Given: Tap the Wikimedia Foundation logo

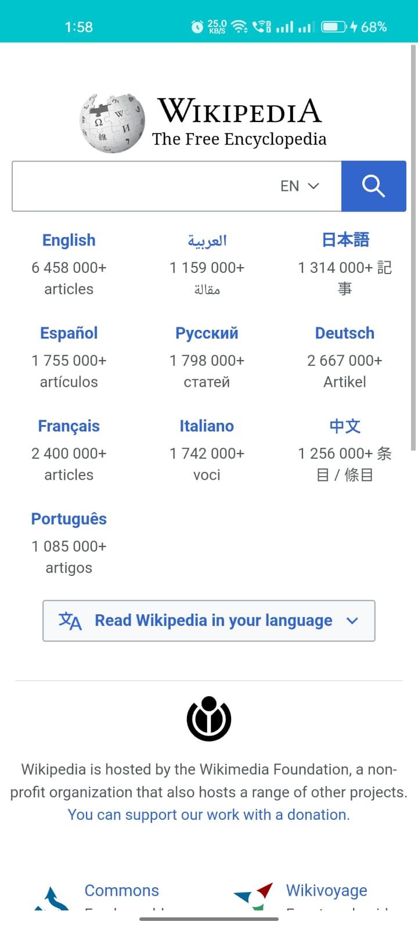Looking at the screenshot, I should click(x=209, y=719).
